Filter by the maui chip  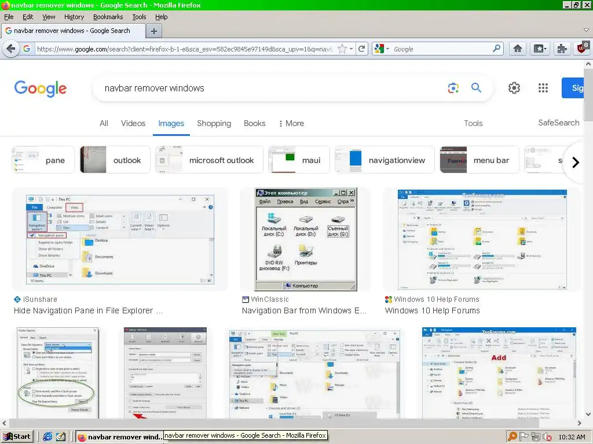coord(299,160)
